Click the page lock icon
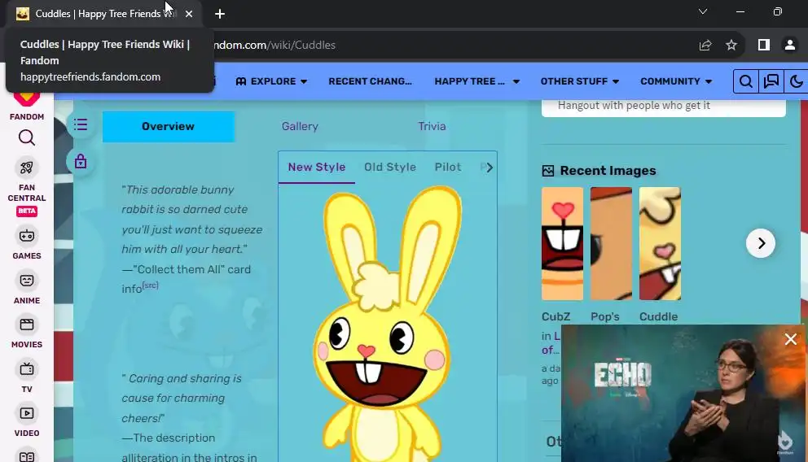This screenshot has height=462, width=808. (x=81, y=162)
